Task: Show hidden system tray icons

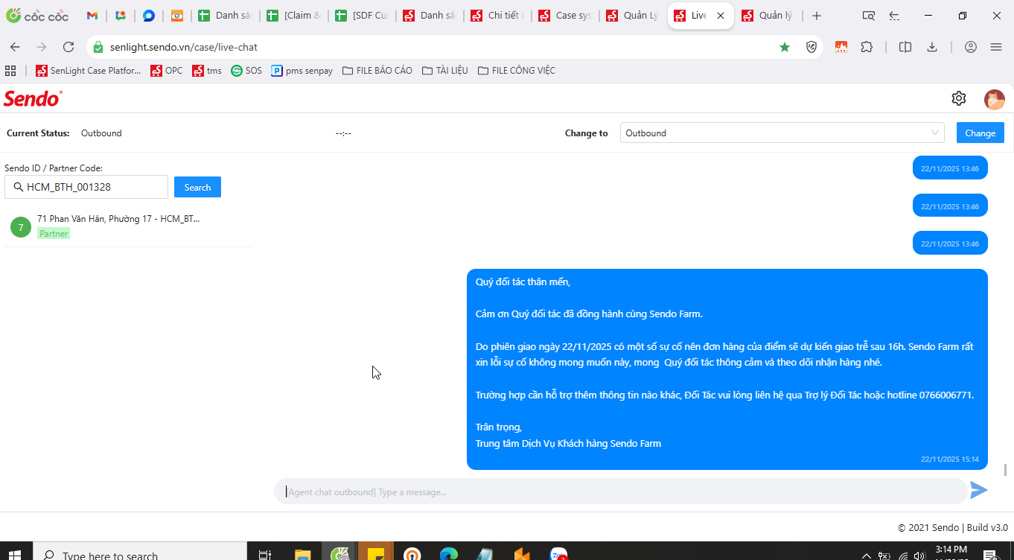Action: point(866,555)
